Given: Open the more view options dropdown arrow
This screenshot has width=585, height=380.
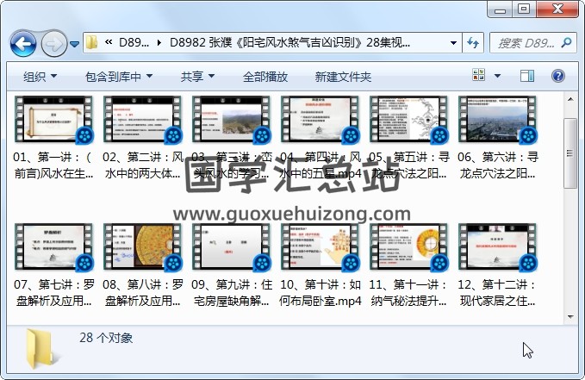Looking at the screenshot, I should coord(497,76).
